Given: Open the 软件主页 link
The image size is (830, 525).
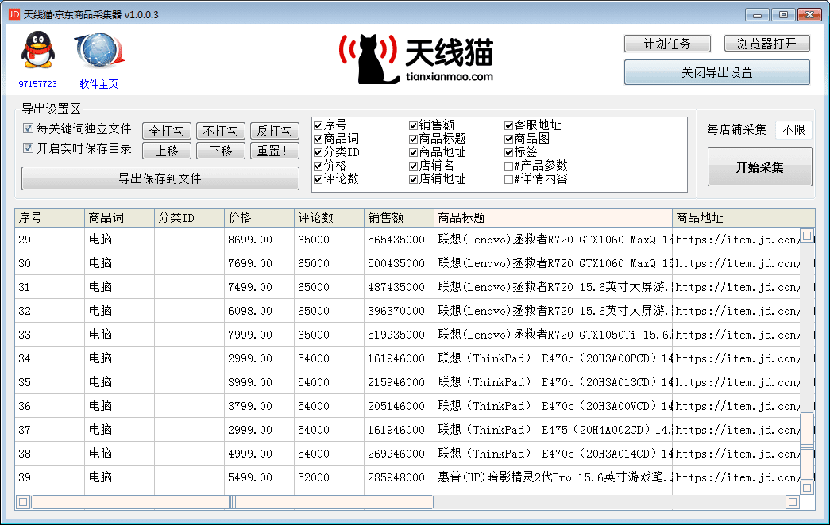Looking at the screenshot, I should pyautogui.click(x=99, y=84).
